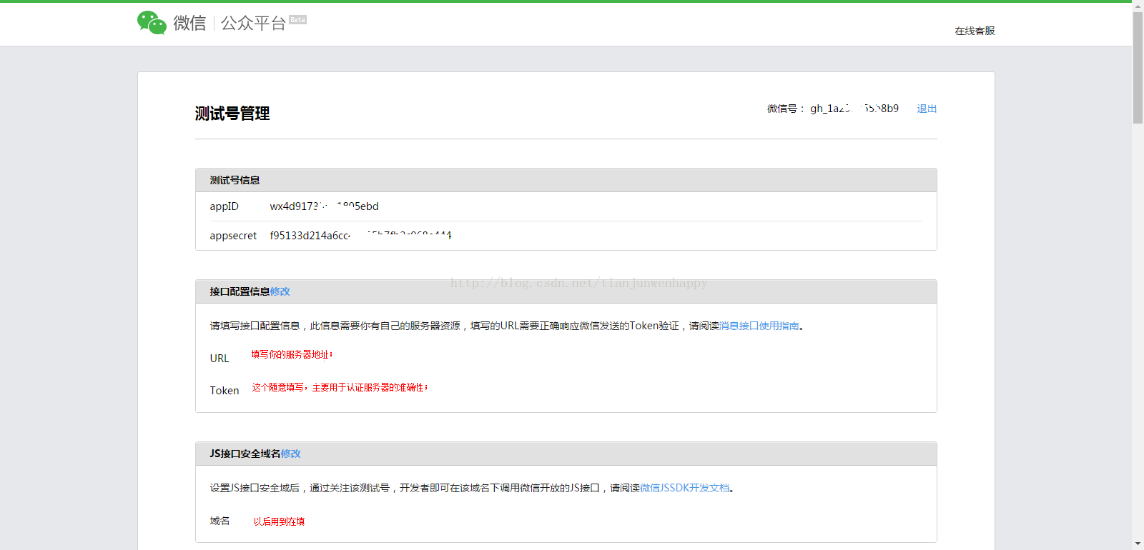Screen dimensions: 1144x550
Task: Click the red 以后用到在填 note
Action: pos(279,521)
